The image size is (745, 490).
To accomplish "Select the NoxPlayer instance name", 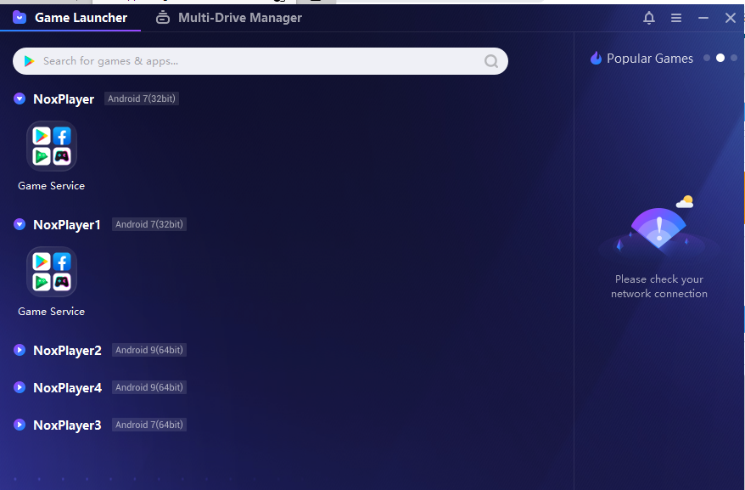I will point(64,99).
